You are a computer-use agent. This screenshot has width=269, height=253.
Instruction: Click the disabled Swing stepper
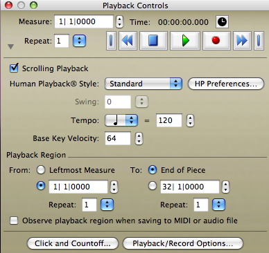point(141,102)
